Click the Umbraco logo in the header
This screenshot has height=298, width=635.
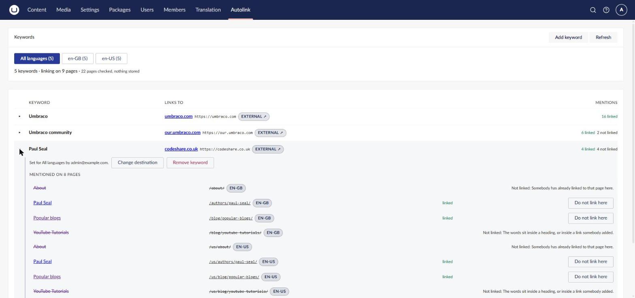pos(14,10)
